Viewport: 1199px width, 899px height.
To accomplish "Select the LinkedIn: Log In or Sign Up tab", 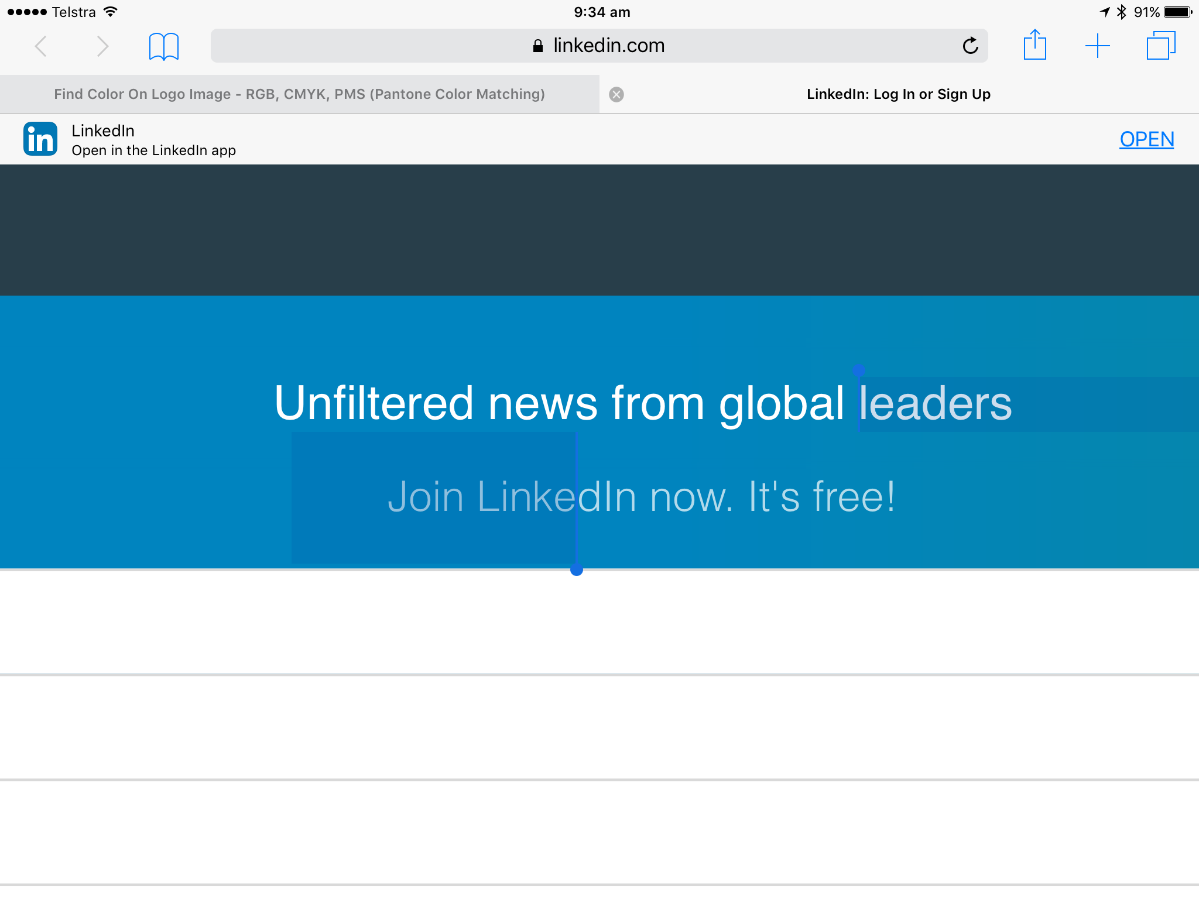I will (x=898, y=94).
